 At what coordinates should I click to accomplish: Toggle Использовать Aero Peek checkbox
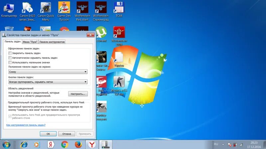coord(10,116)
